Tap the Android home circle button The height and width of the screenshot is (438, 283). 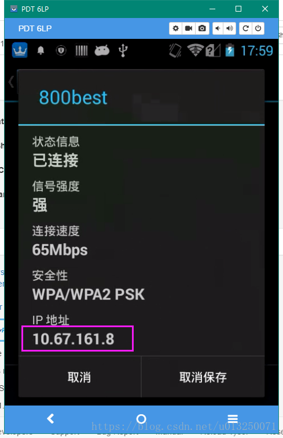point(141,419)
